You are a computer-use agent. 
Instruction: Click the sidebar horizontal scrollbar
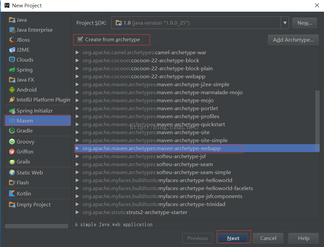pyautogui.click(x=36, y=226)
